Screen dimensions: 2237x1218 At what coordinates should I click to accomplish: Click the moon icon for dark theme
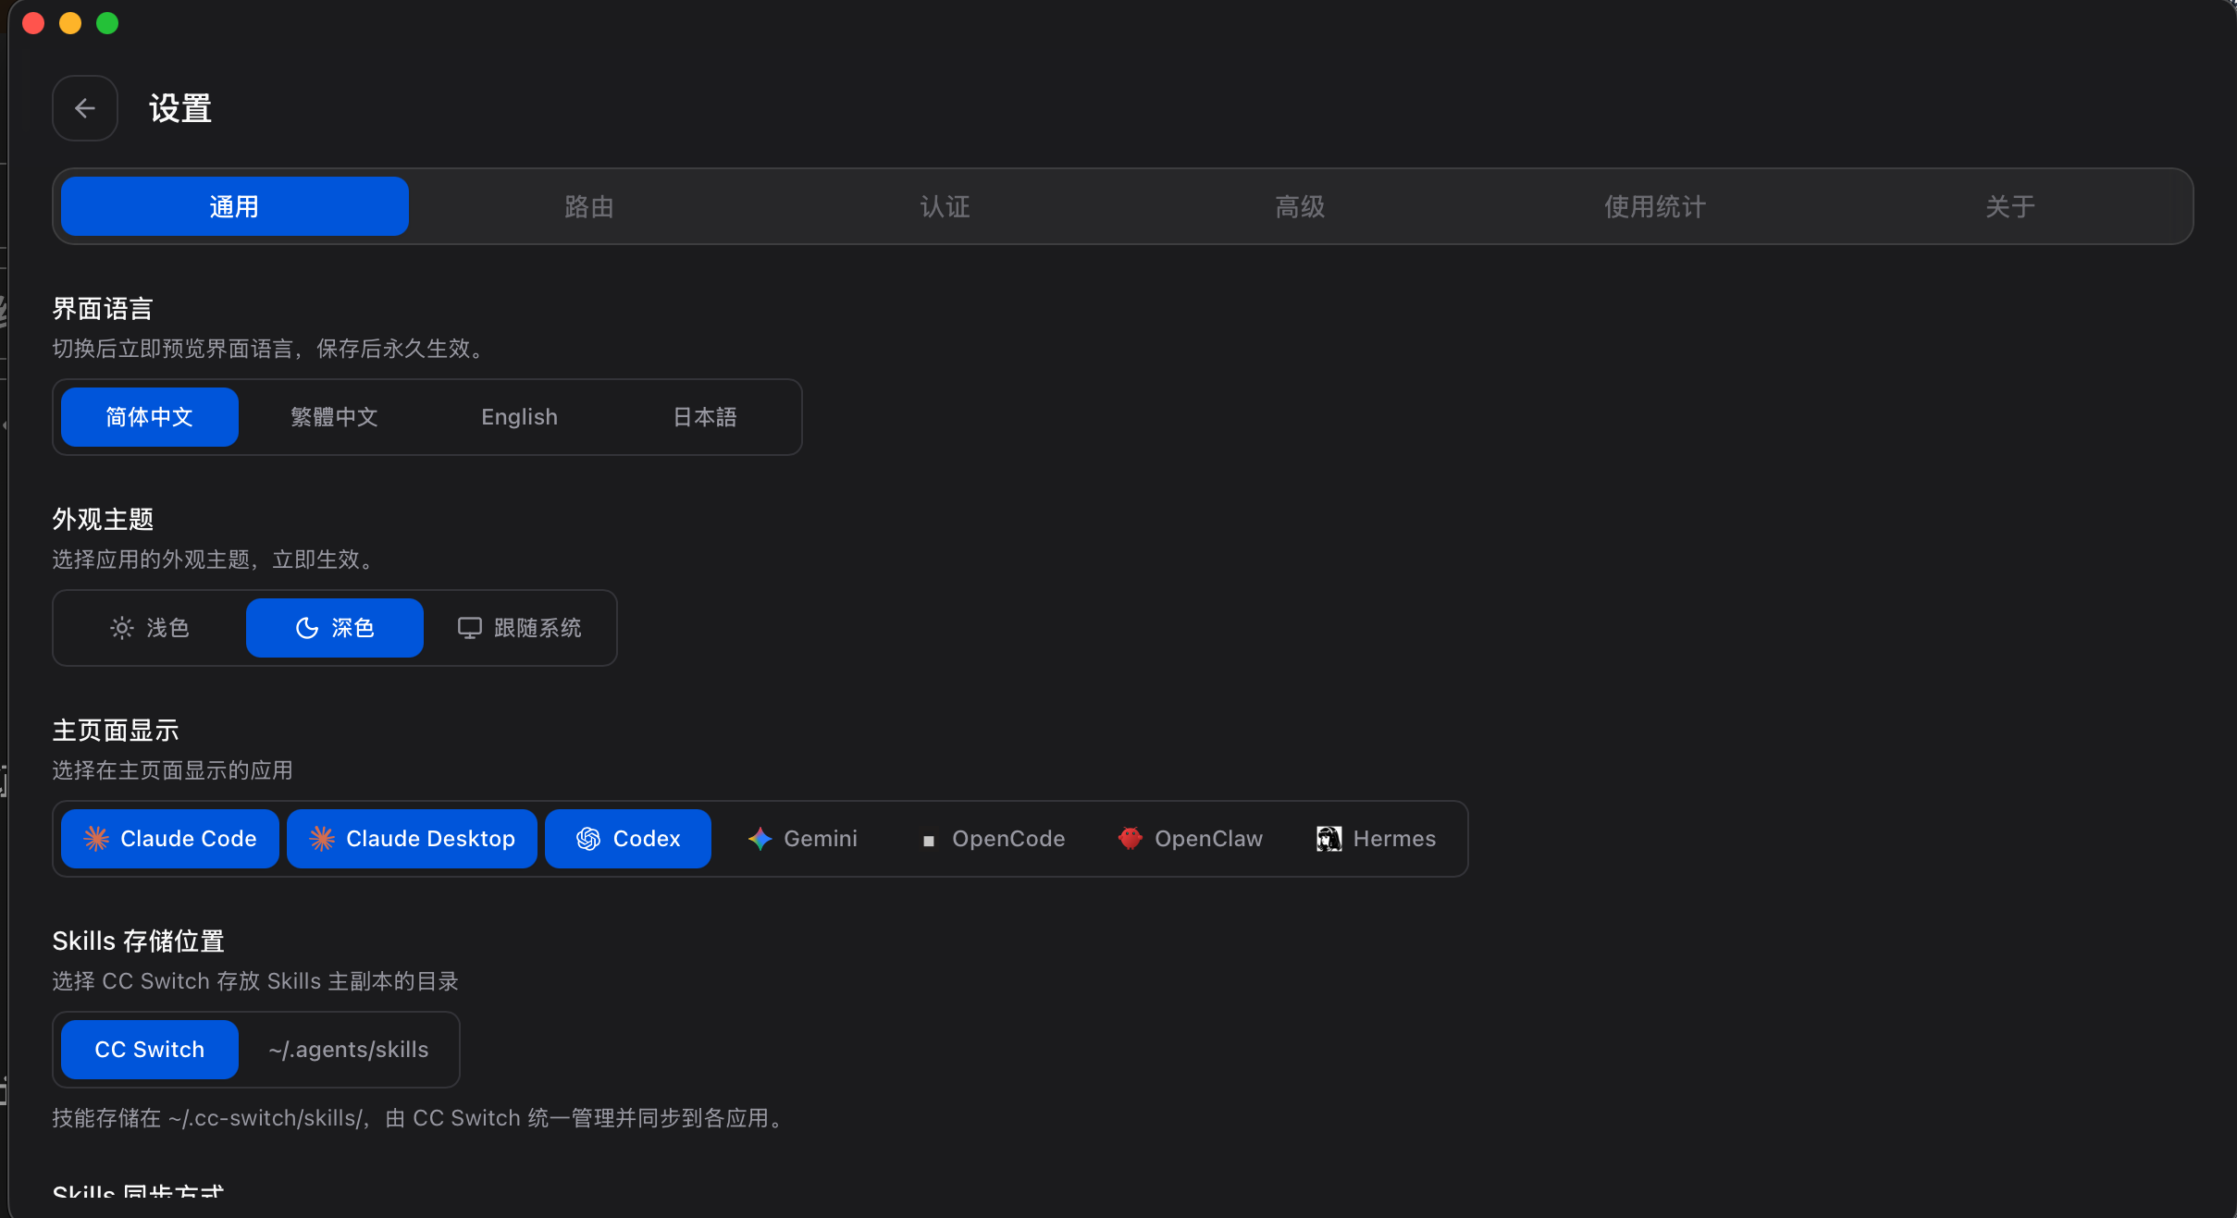coord(307,628)
